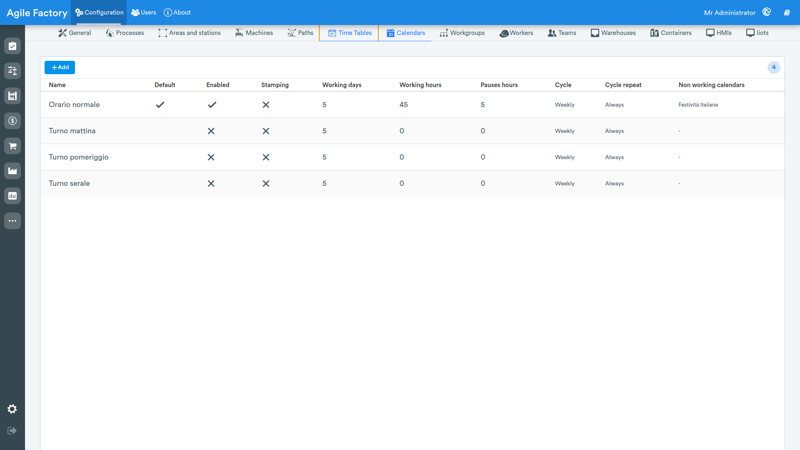Click the Add button
The image size is (800, 450).
(60, 67)
